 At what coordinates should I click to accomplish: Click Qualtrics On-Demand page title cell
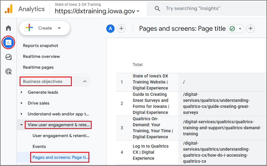tap(153, 128)
